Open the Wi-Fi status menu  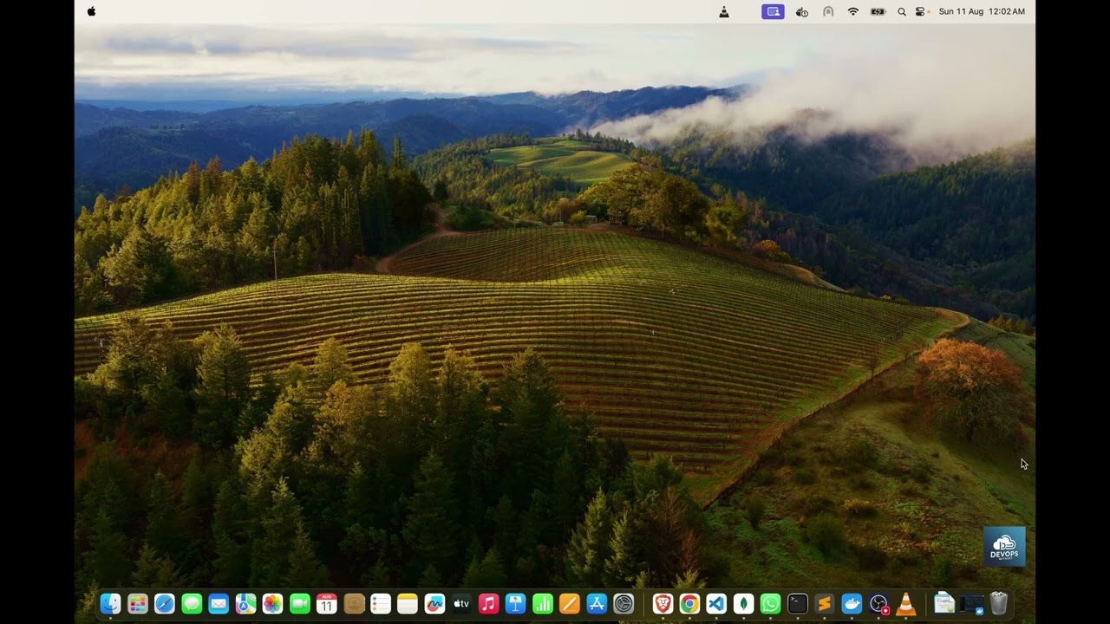[853, 11]
